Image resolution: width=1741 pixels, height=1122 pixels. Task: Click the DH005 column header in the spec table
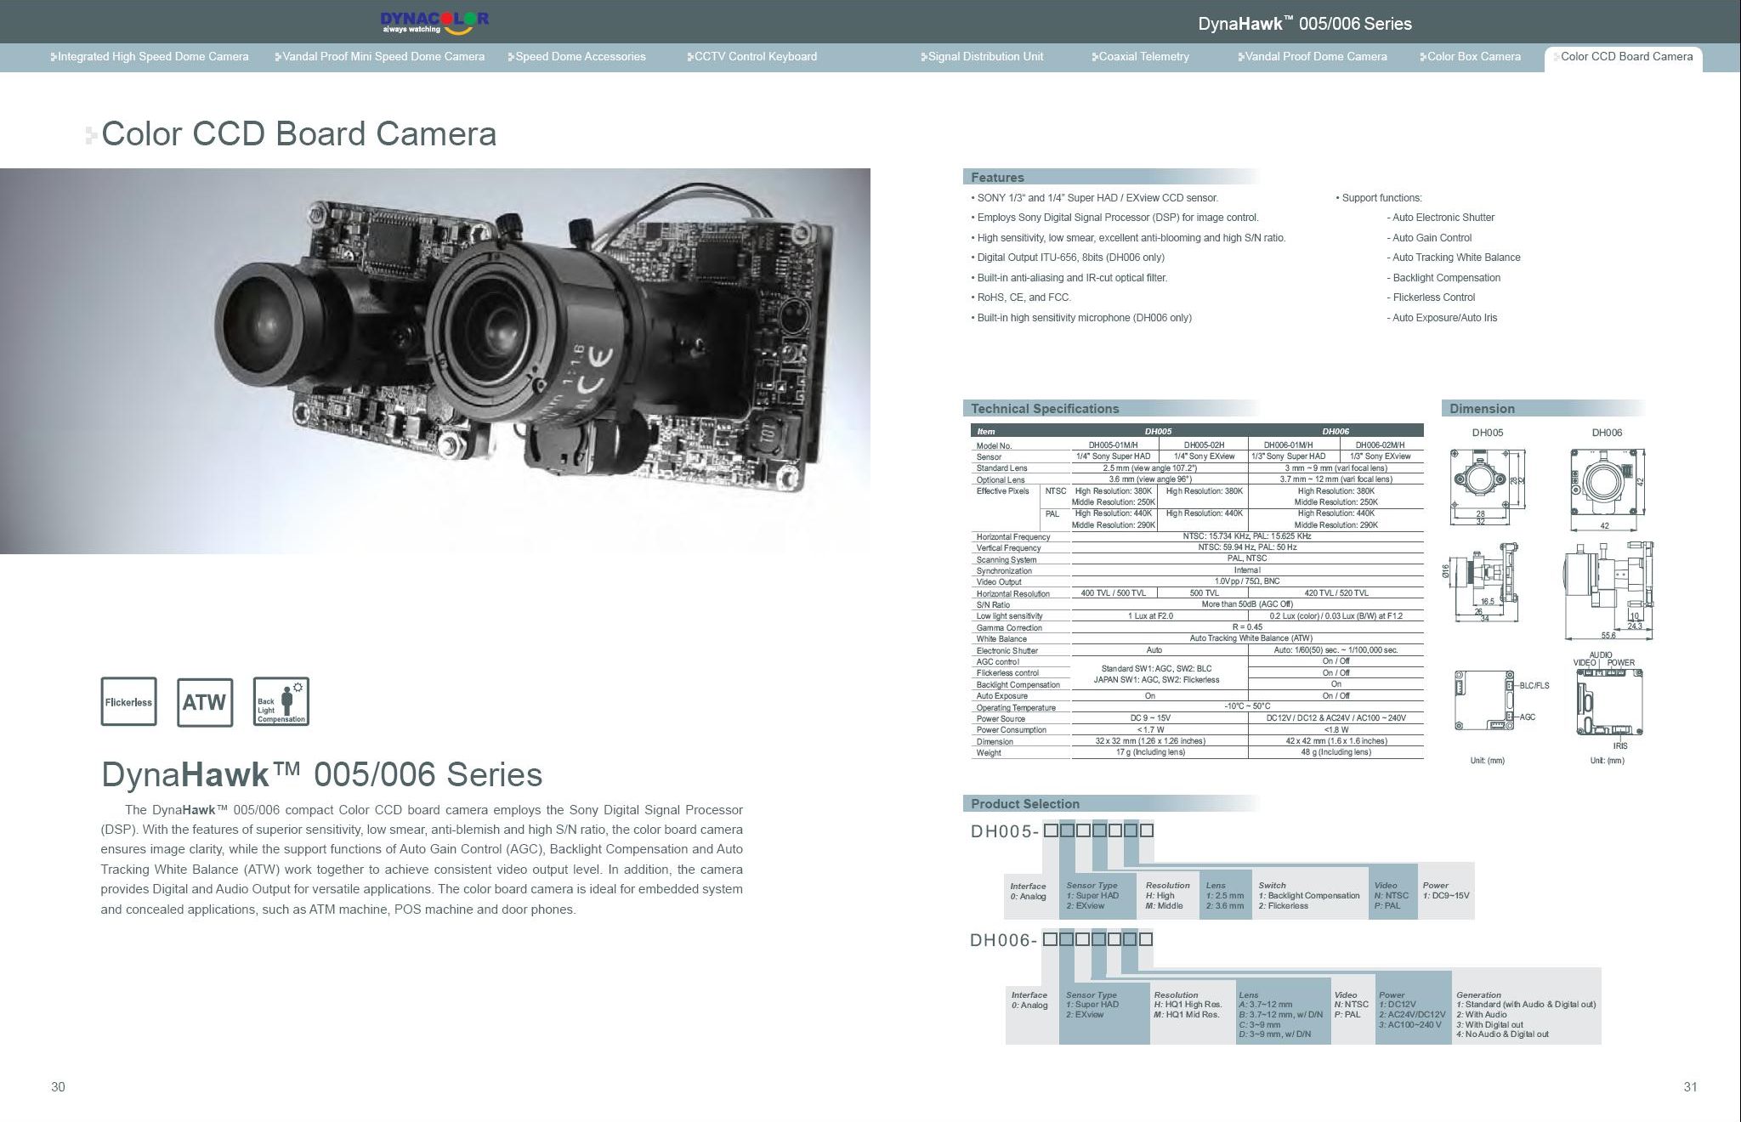click(x=1158, y=431)
